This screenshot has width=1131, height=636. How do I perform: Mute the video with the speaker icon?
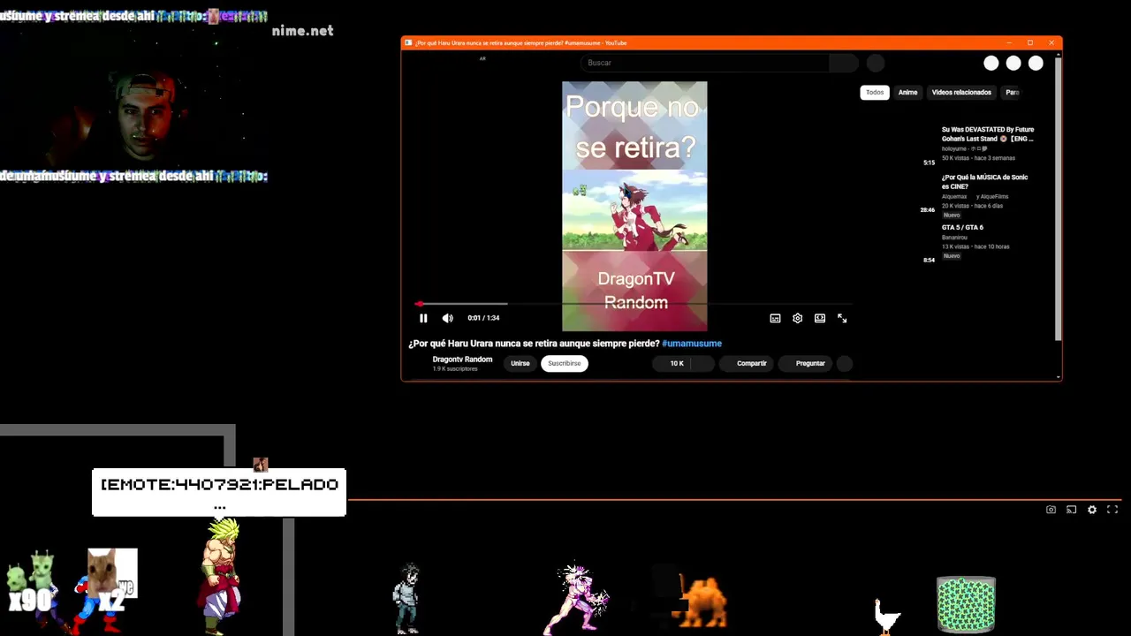tap(447, 318)
